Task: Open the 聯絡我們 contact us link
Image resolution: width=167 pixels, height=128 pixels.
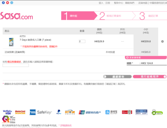Action: [x=130, y=3]
